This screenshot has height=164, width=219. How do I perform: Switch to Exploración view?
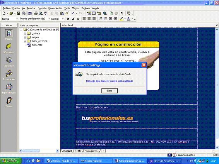pyautogui.click(x=9, y=75)
